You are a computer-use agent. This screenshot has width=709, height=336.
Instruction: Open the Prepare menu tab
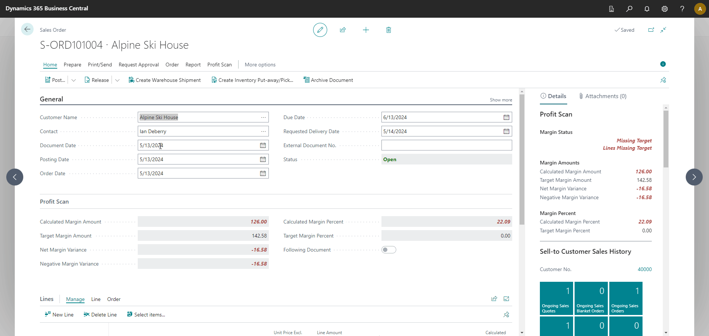click(x=72, y=65)
